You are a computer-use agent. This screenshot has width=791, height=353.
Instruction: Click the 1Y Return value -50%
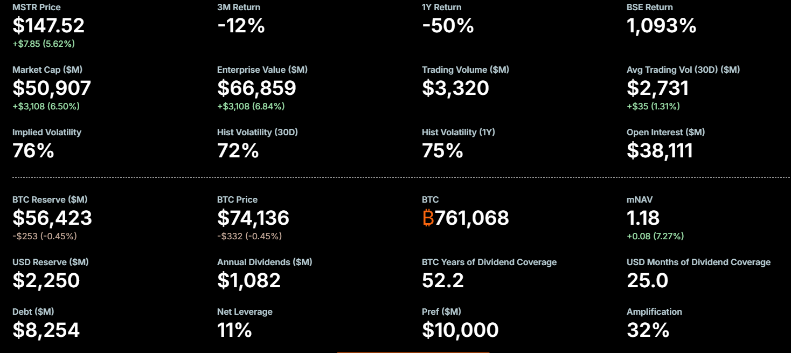click(x=448, y=26)
